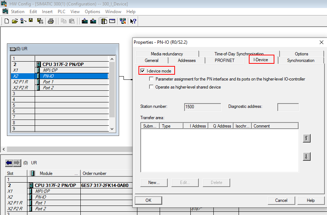Open the Station menu
Image resolution: width=327 pixels, height=215 pixels.
tap(18, 12)
